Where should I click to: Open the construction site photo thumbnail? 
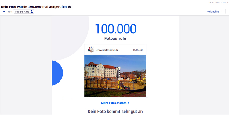pyautogui.click(x=115, y=76)
